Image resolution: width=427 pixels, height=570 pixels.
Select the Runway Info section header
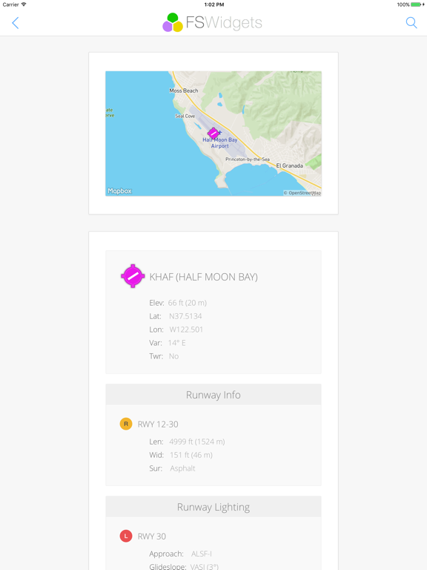[213, 394]
